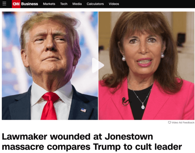Click the word Jonestown in the headline
This screenshot has width=195, height=153.
(x=129, y=137)
